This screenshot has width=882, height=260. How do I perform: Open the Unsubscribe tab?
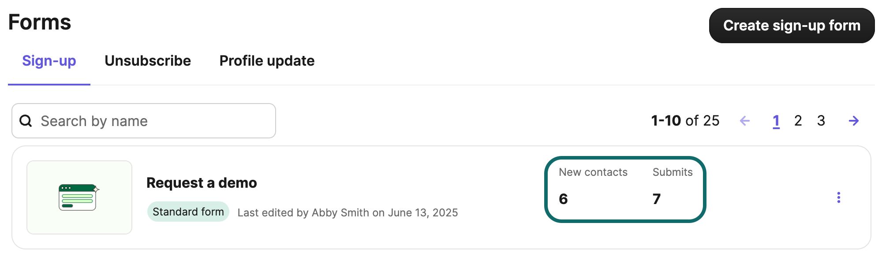tap(148, 61)
